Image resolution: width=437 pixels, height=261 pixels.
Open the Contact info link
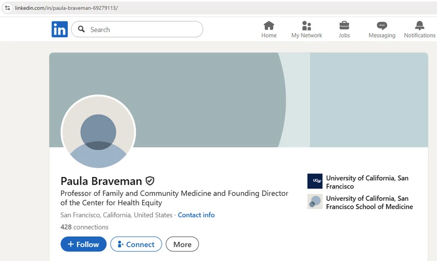(196, 215)
